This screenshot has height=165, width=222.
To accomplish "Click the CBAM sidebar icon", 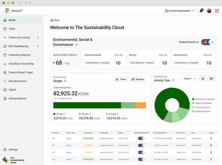I will 5,90.
